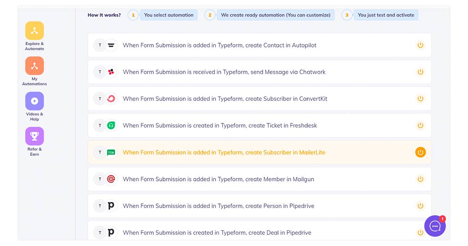The image size is (468, 246).
Task: Select step 3 'You just test and activate'
Action: 386,15
